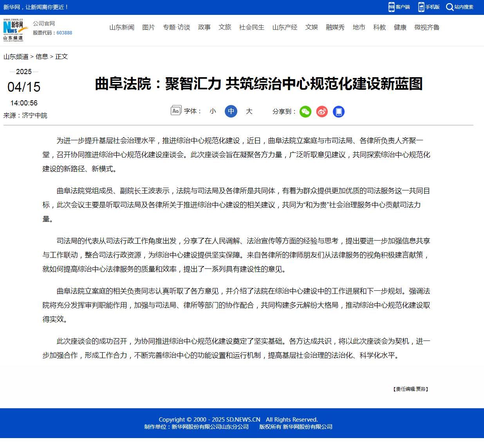This screenshot has width=484, height=442.
Task: Click the Aa font size icon
Action: pyautogui.click(x=176, y=111)
